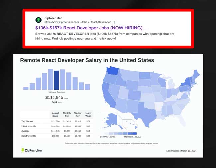Click the '$151,500' annual salary cell
216x168 pixels.
[x=55, y=121]
